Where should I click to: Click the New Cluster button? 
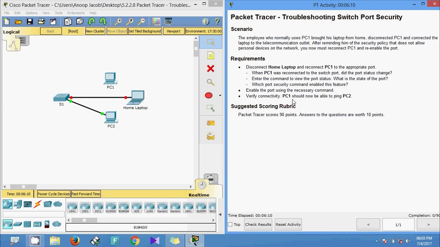(x=95, y=31)
